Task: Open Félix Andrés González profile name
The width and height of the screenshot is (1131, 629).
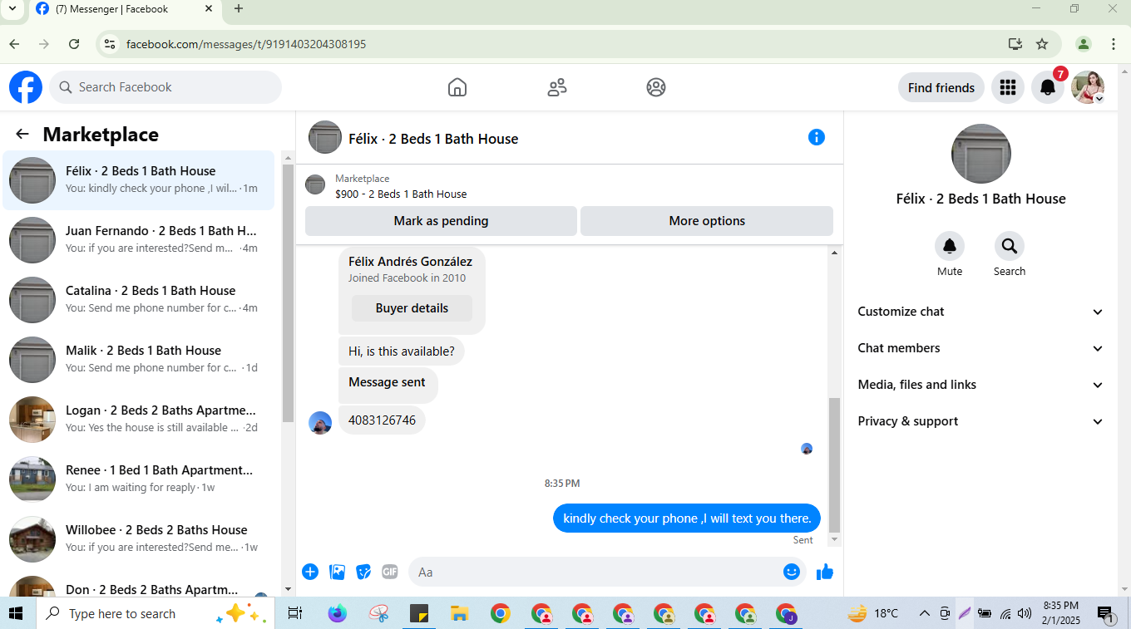Action: point(410,262)
